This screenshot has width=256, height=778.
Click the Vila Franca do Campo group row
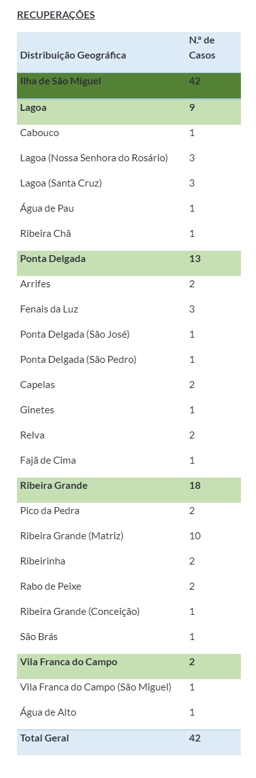tap(129, 666)
